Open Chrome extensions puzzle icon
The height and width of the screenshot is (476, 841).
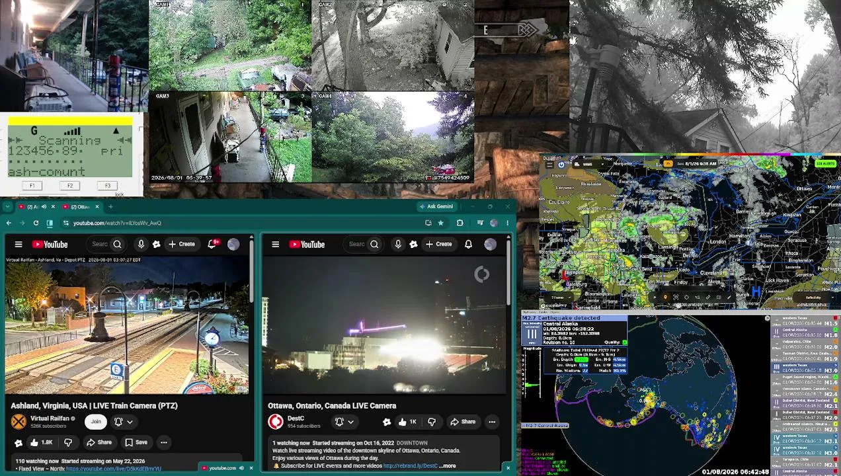[x=460, y=223]
